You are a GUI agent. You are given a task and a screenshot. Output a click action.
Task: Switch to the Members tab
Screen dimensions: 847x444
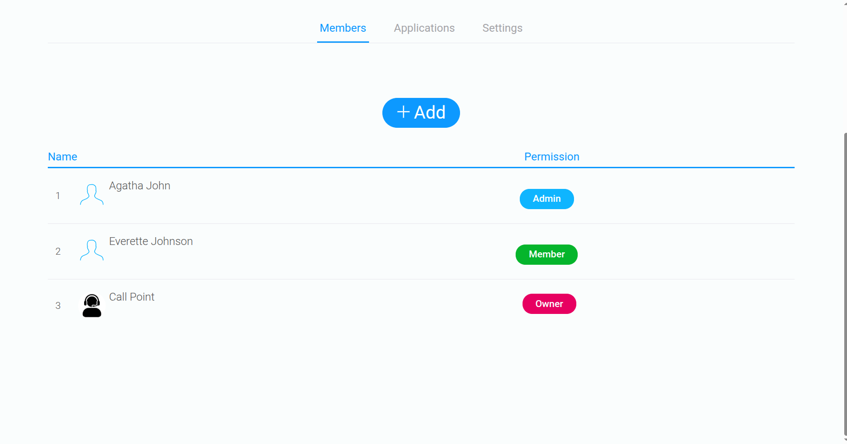[343, 28]
